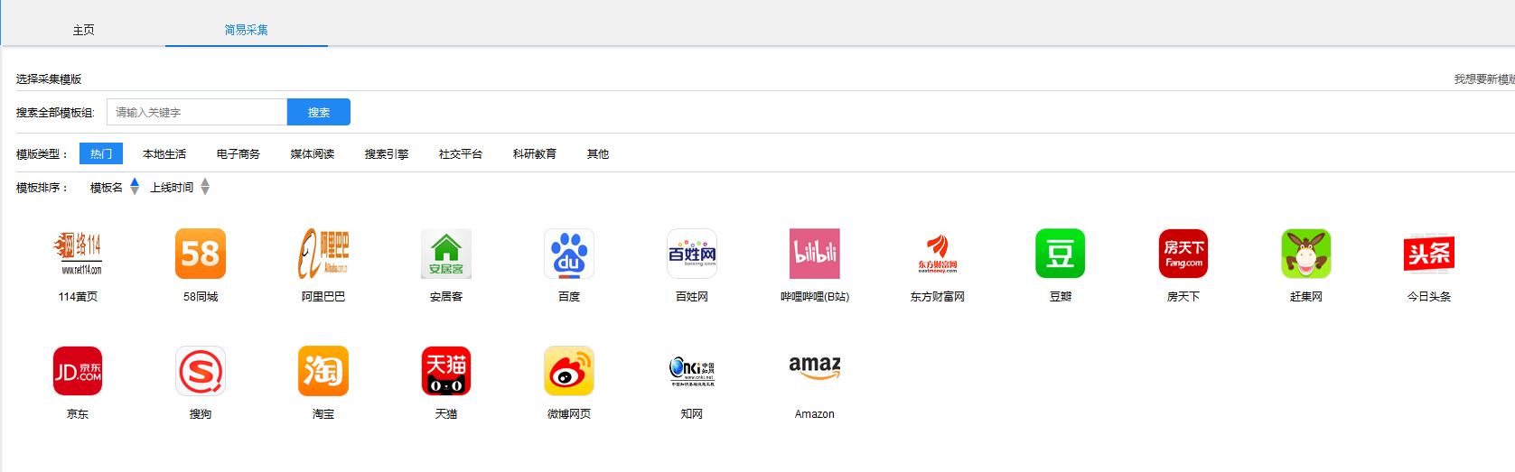1515x472 pixels.
Task: Filter templates by 本地生活 category
Action: pyautogui.click(x=164, y=153)
